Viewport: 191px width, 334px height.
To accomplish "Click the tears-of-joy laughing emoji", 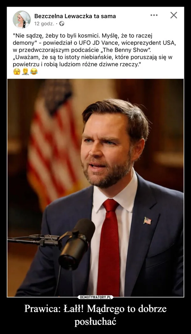I will (34, 71).
